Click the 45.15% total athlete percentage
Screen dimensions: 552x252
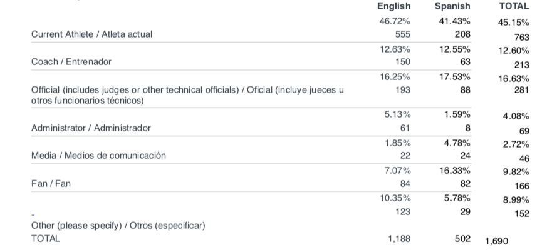click(x=513, y=23)
